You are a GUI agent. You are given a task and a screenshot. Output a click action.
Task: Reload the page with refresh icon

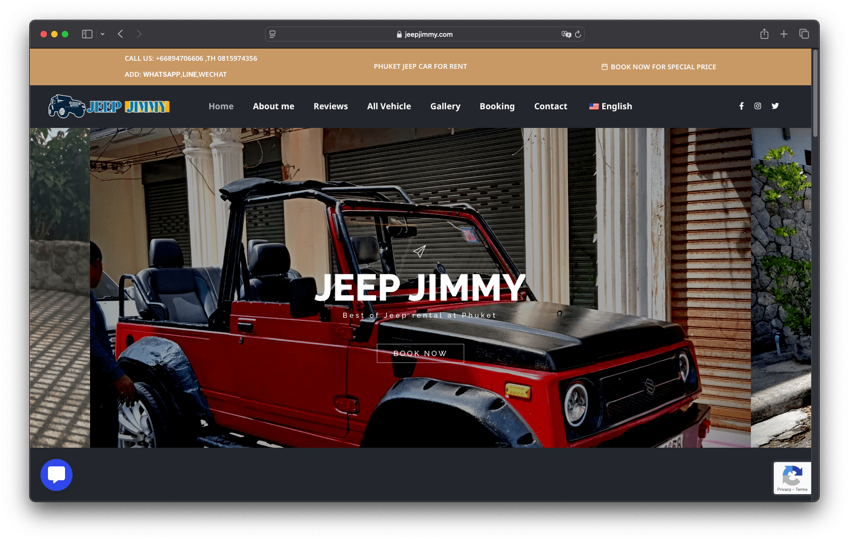pos(578,34)
